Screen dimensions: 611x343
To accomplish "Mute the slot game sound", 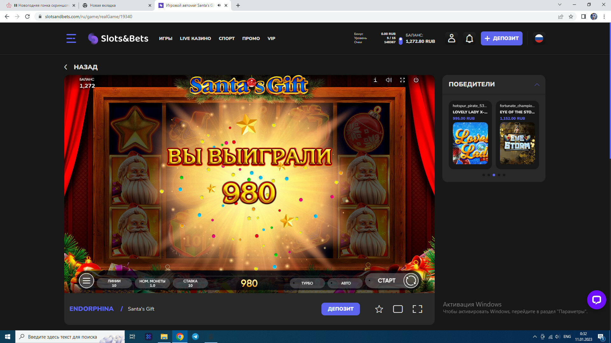I will coord(389,80).
